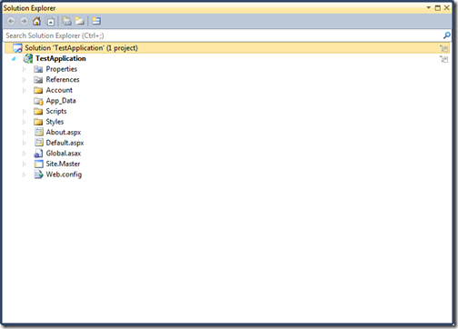Select the TestApplication project name
This screenshot has height=329, width=458.
point(61,58)
